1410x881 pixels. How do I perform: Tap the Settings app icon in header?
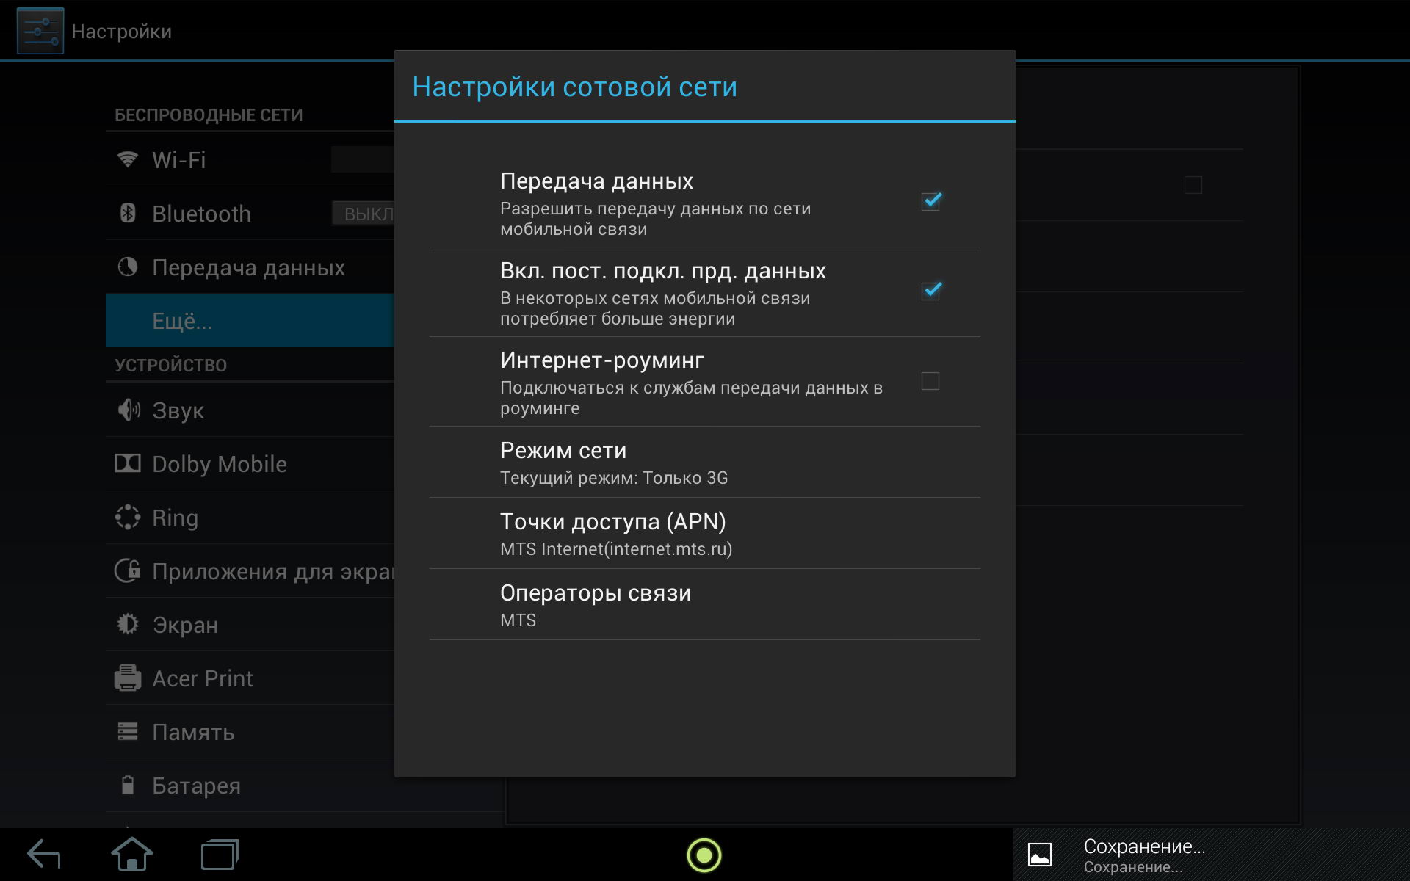40,31
